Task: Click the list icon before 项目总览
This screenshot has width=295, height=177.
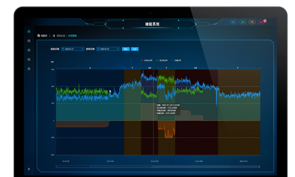Action: tap(54, 35)
